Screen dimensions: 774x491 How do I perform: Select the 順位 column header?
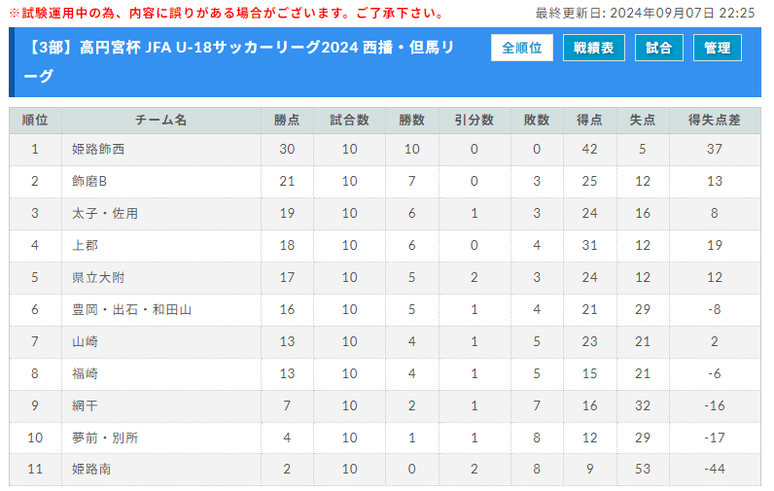point(35,120)
